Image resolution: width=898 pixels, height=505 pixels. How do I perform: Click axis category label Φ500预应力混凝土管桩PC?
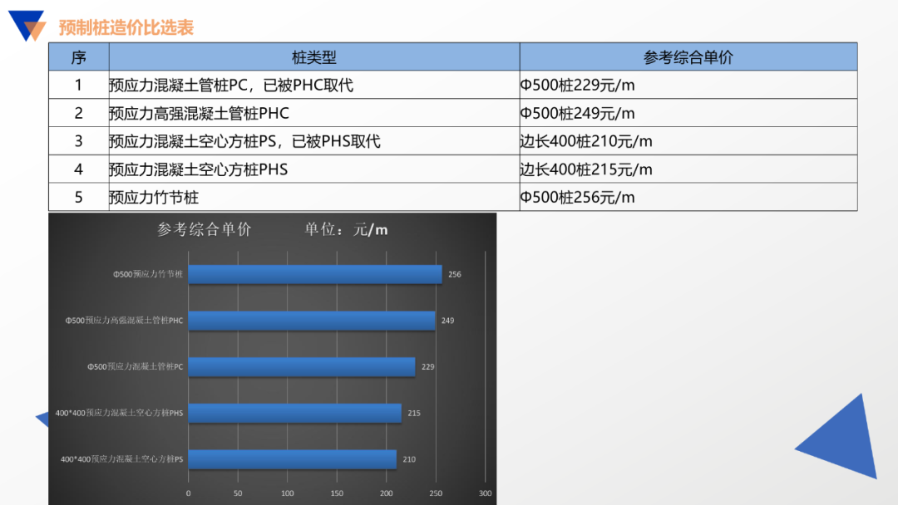pyautogui.click(x=136, y=366)
